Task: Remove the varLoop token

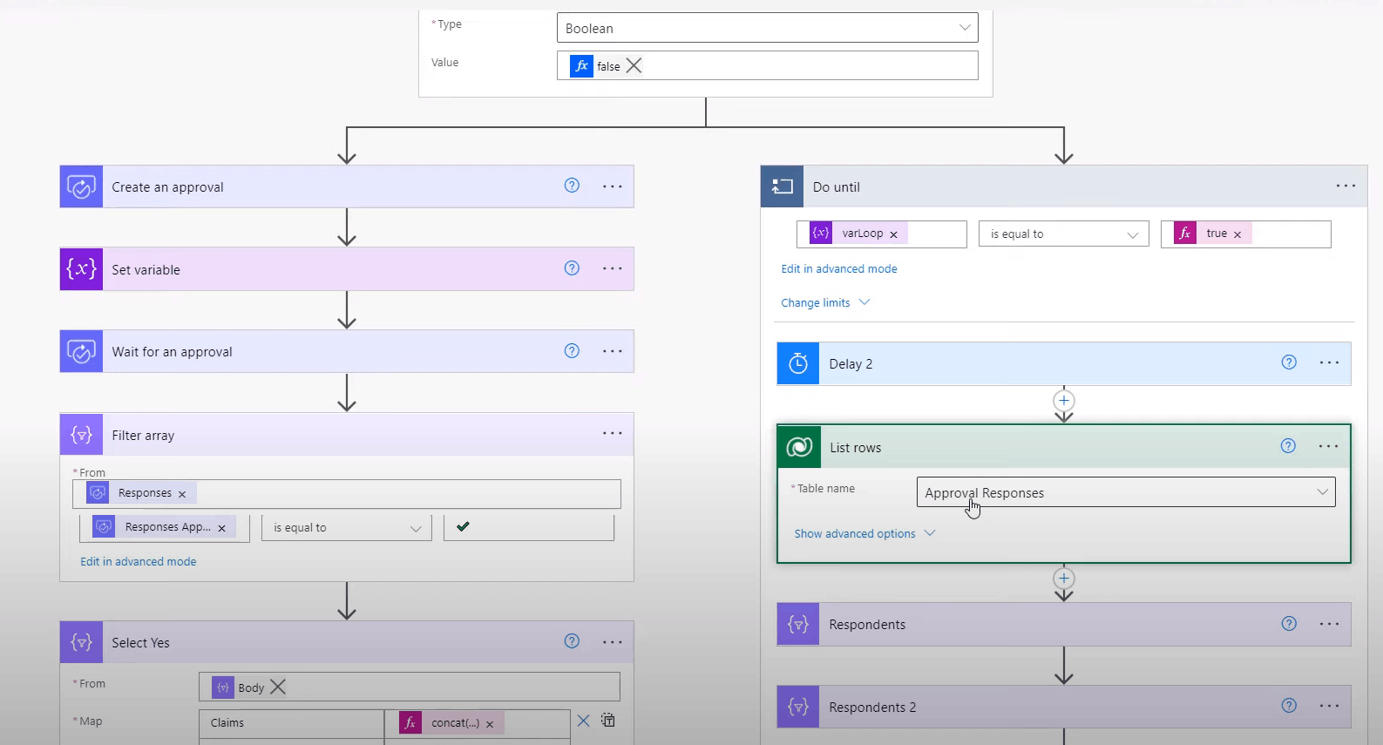Action: (x=893, y=234)
